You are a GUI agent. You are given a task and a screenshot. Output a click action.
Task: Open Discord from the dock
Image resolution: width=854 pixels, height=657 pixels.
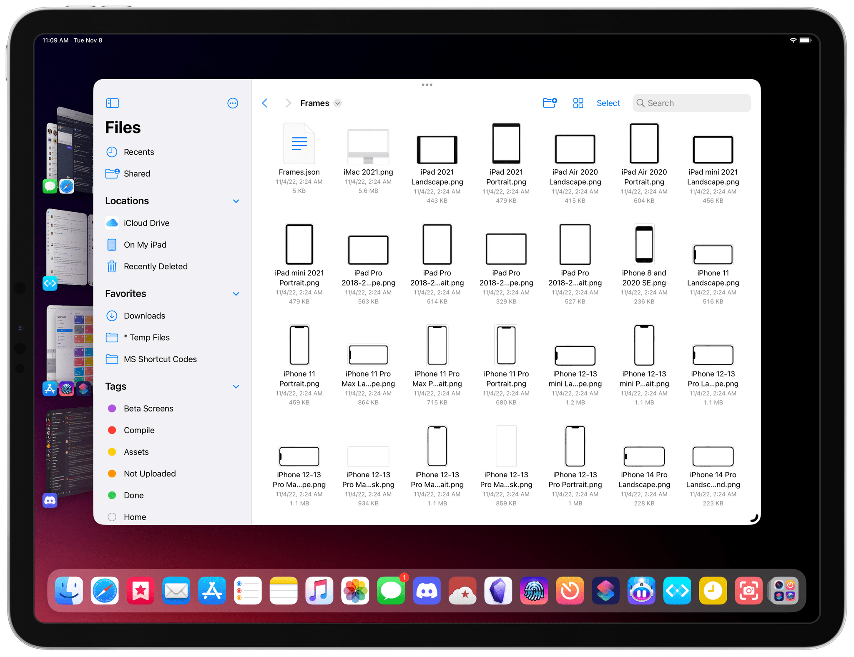coord(427,590)
